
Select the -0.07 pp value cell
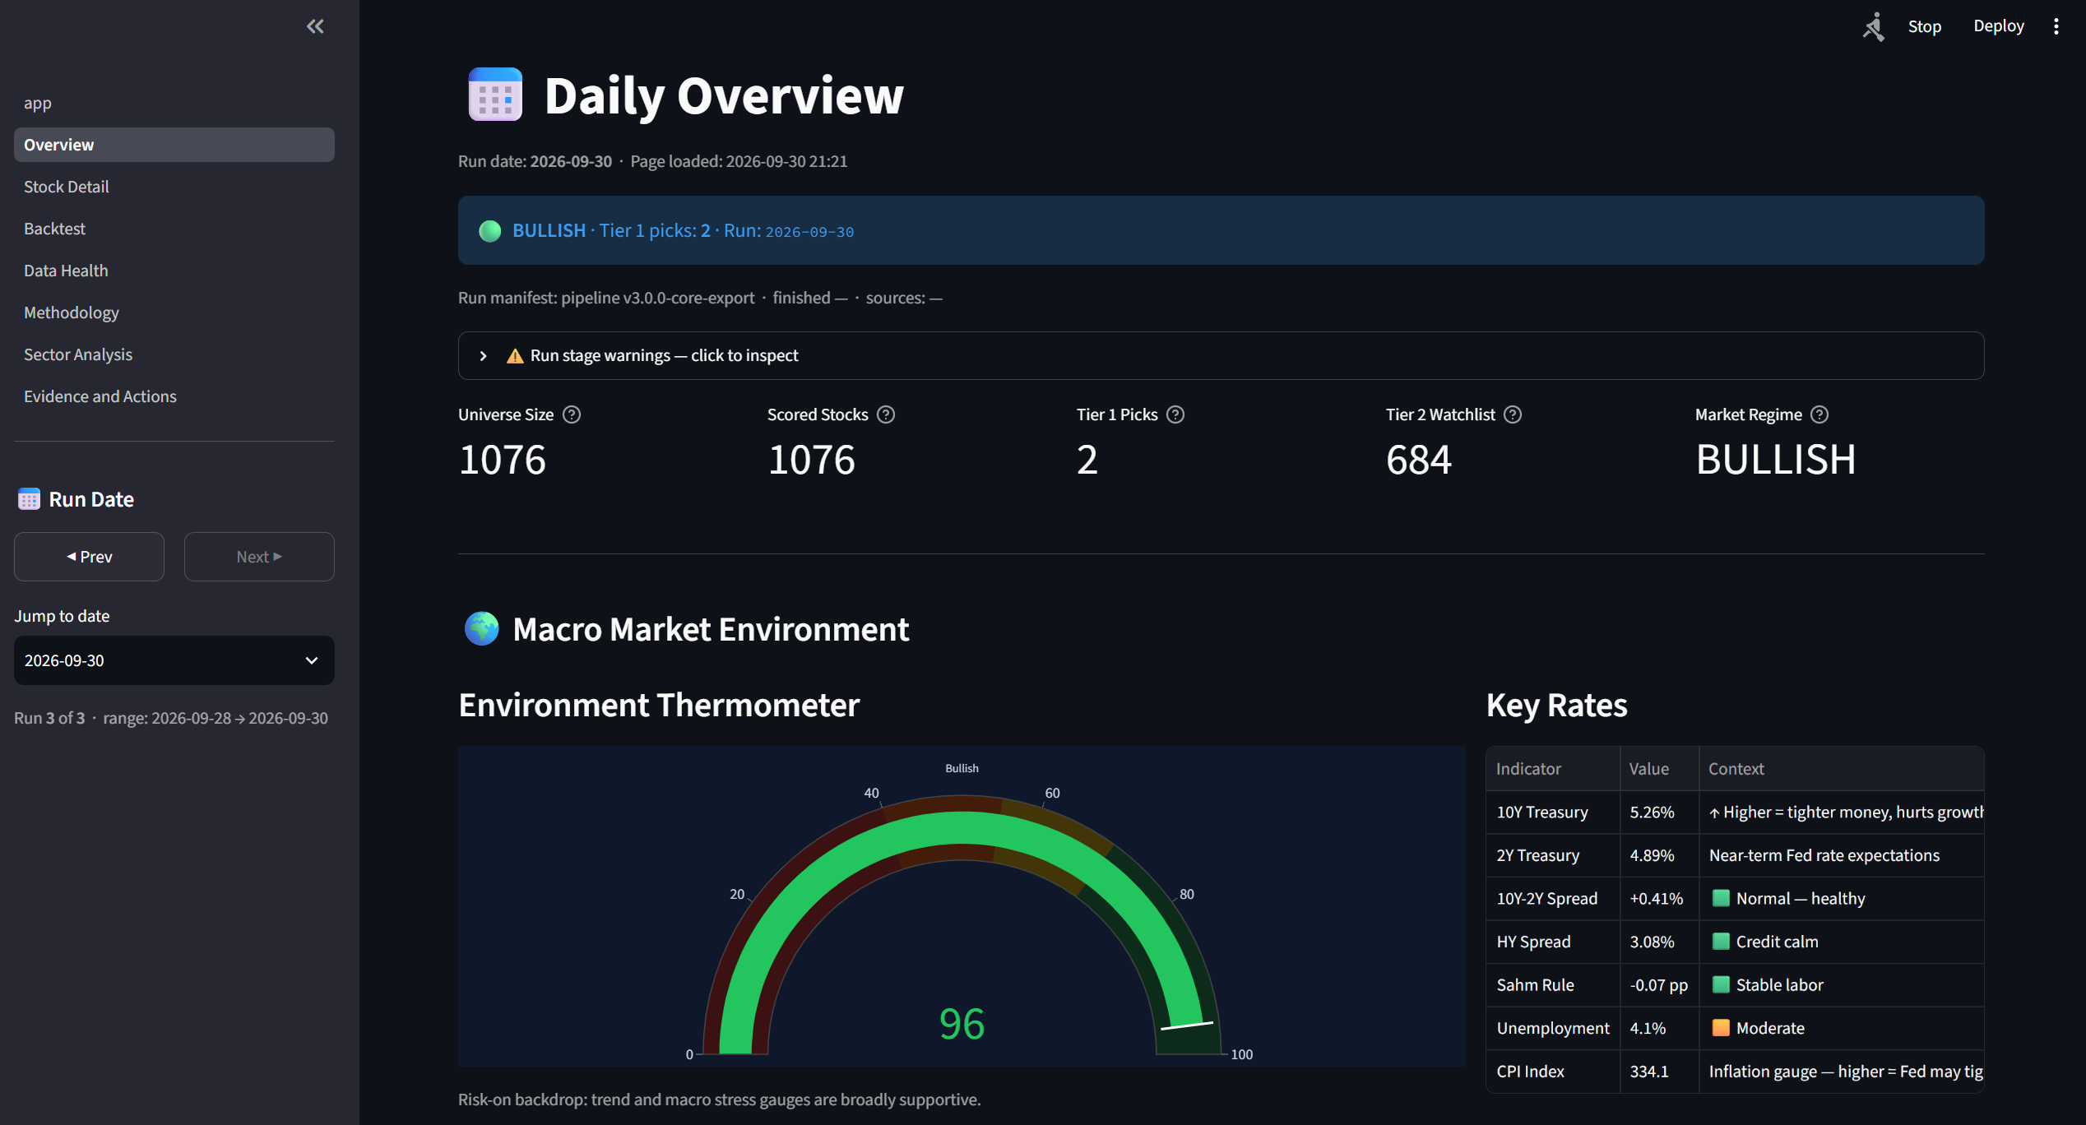coord(1660,985)
